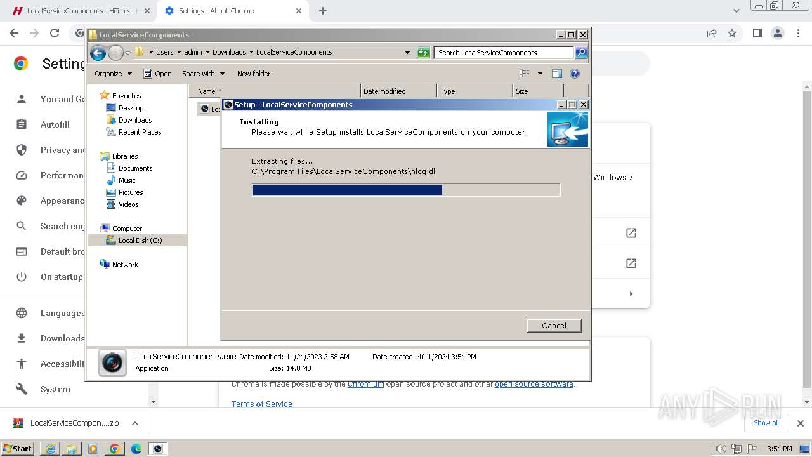Screen dimensions: 812x457
Task: Click the Explorer search magnifier button
Action: (x=581, y=53)
